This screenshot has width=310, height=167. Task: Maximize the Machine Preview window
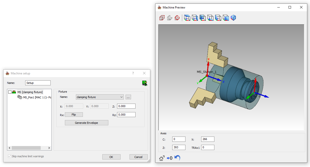pos(290,7)
